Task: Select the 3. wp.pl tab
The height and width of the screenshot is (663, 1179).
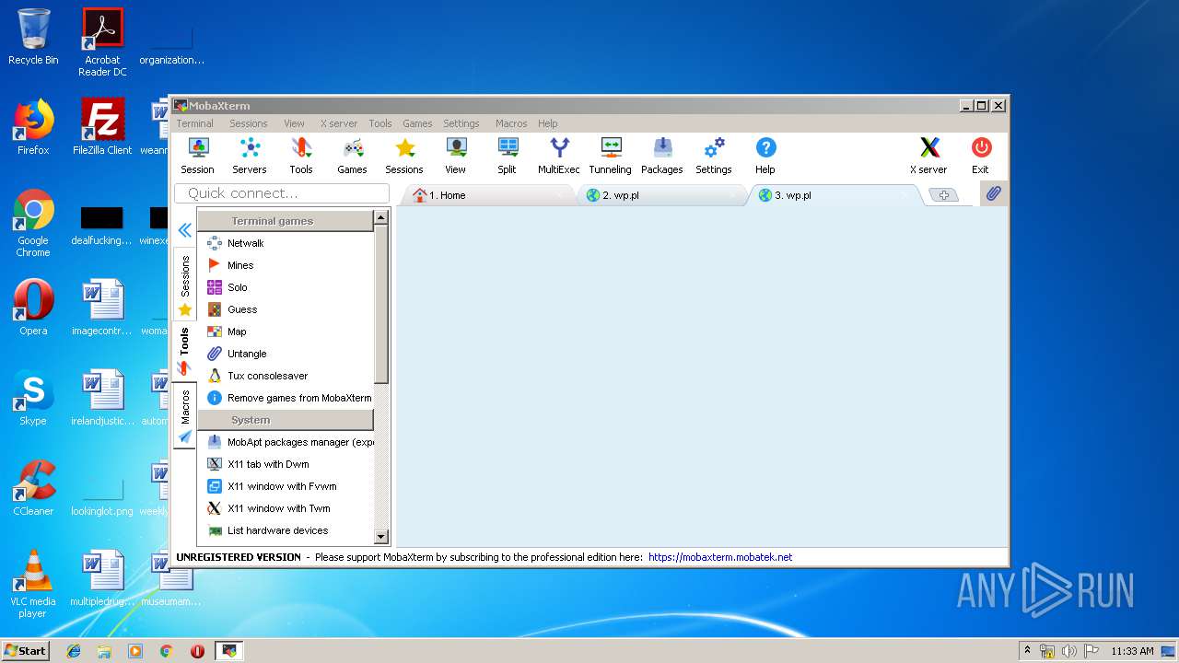Action: coord(836,195)
